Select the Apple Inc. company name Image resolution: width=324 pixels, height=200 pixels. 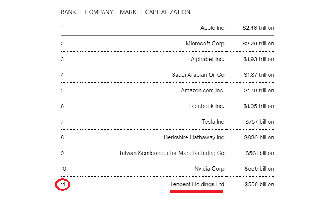[x=213, y=28]
